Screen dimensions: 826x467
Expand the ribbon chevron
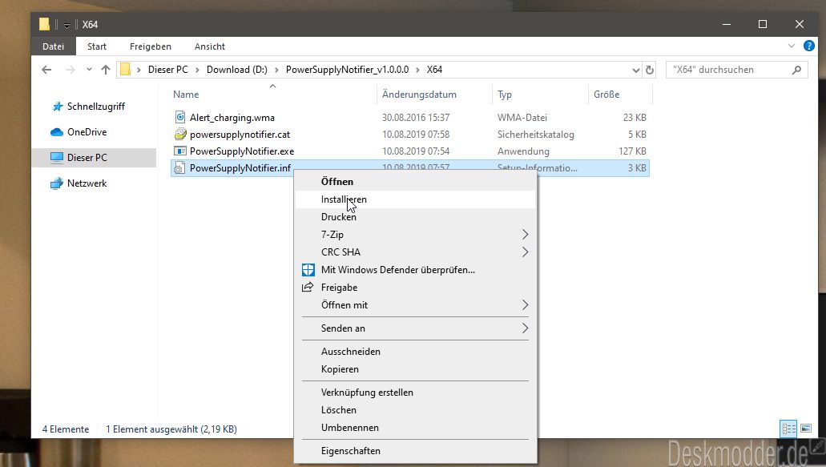tap(792, 46)
